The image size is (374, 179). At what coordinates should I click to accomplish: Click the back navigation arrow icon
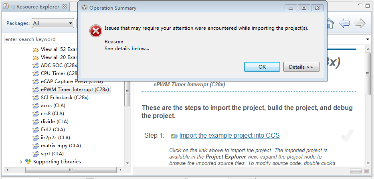coord(344,23)
